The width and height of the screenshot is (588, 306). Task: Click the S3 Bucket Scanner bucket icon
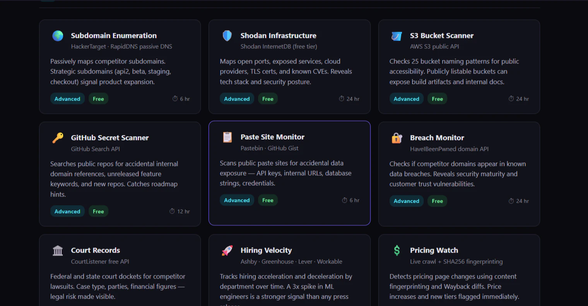pyautogui.click(x=397, y=36)
